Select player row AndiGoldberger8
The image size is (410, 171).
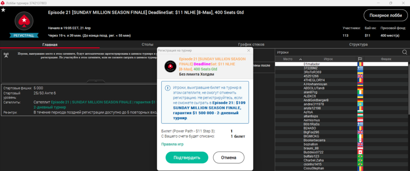pyautogui.click(x=342, y=100)
